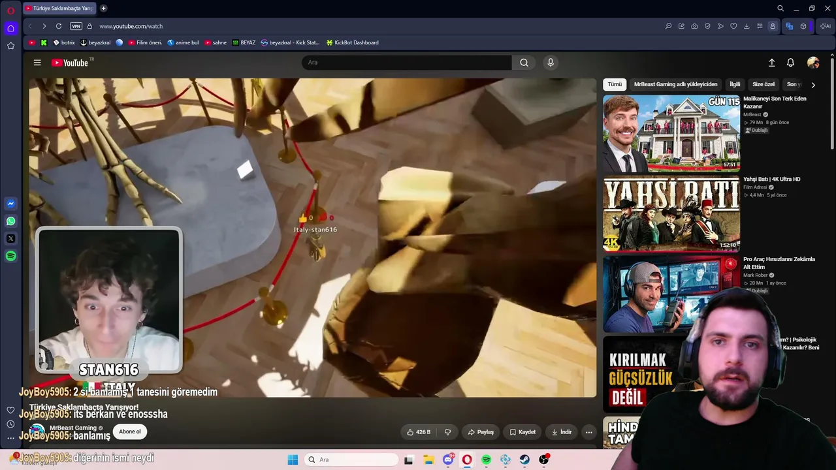
Task: Show more filter chips with right arrow
Action: coord(813,85)
